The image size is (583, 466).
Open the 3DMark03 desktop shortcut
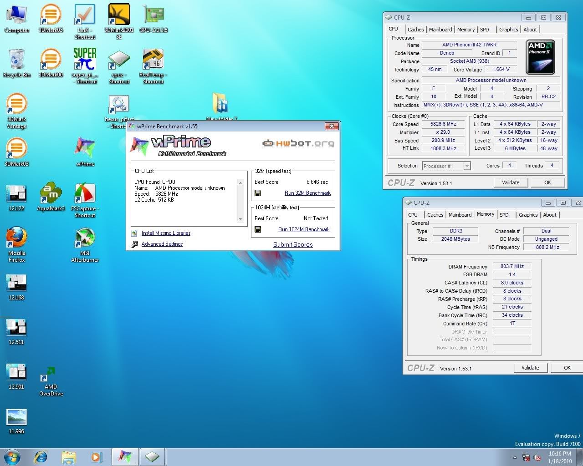pyautogui.click(x=17, y=152)
